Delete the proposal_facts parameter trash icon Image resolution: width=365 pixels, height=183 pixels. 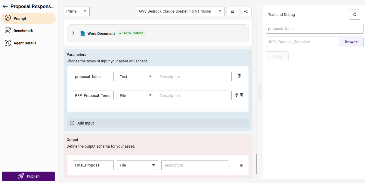tap(239, 76)
